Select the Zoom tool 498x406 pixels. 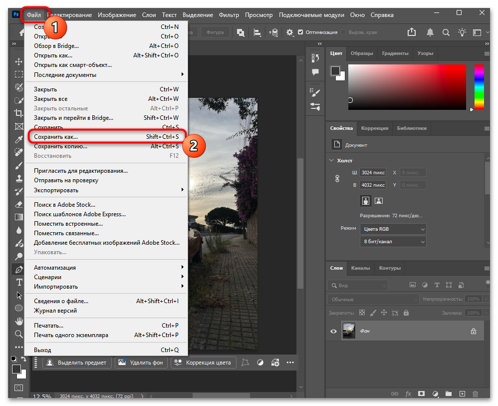tap(18, 334)
